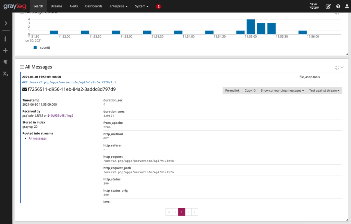Click the message timestamp 2021-06-30 11:55:09 +08:00

[41, 77]
